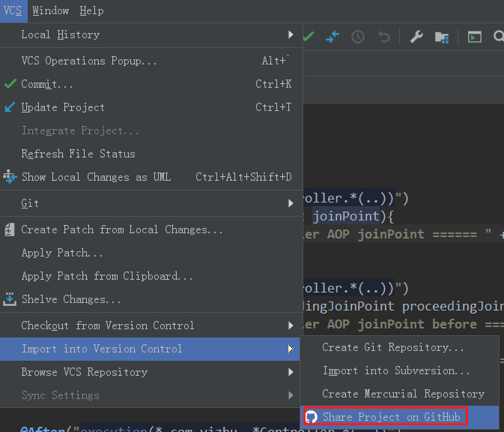This screenshot has height=432, width=504.
Task: Choose Share Project on GitHub
Action: 400,417
